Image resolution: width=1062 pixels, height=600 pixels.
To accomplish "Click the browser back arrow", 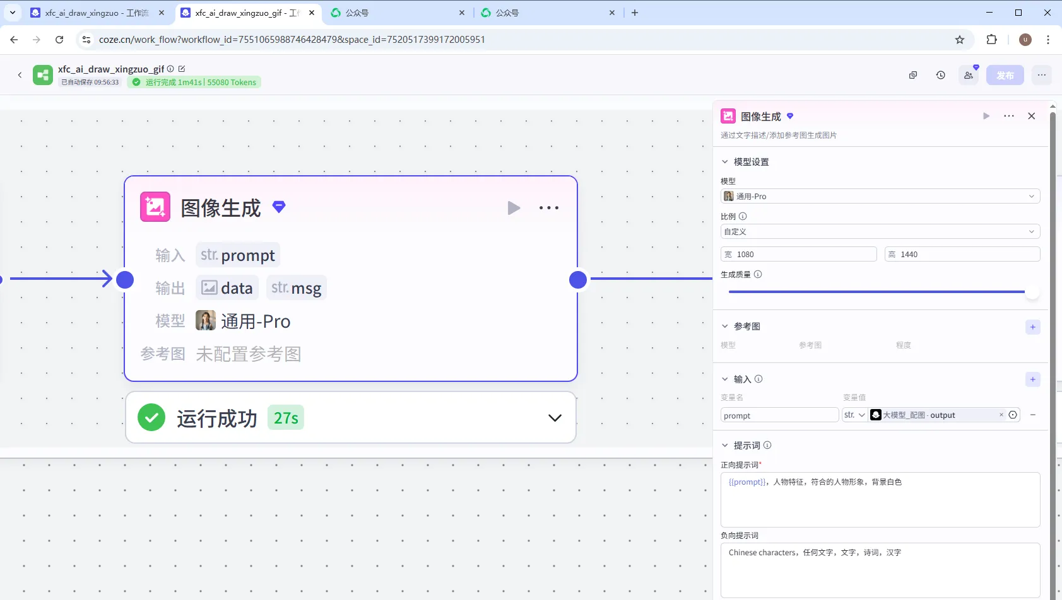I will 14,39.
